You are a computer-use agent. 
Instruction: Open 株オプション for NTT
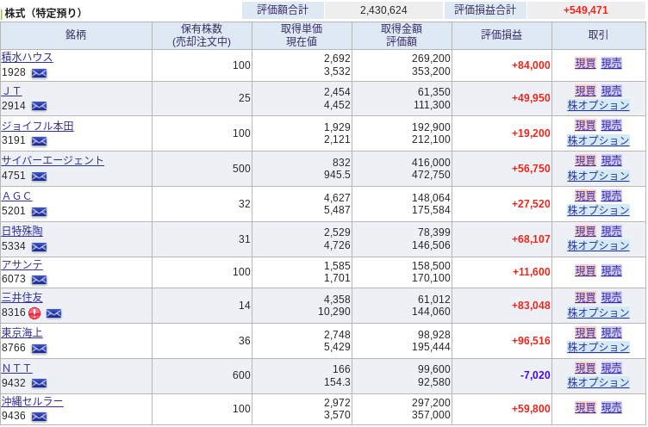tap(598, 382)
